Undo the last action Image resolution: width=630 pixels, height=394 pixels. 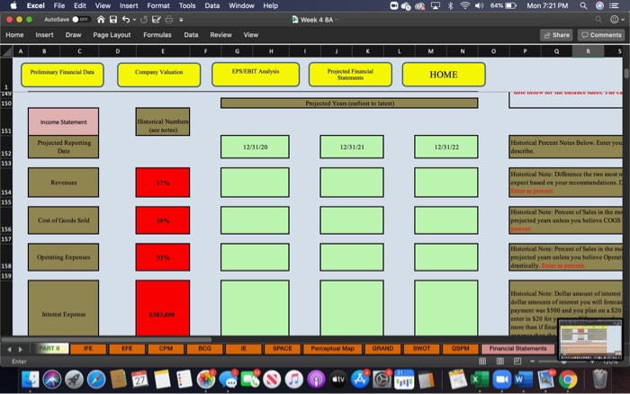(126, 19)
